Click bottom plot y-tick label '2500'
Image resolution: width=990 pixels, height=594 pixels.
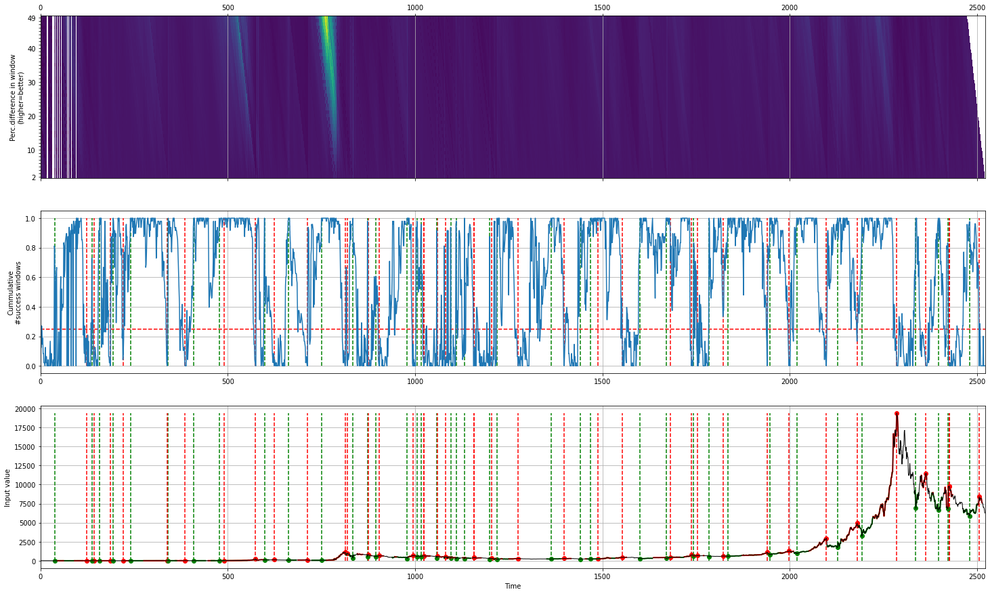pos(27,543)
